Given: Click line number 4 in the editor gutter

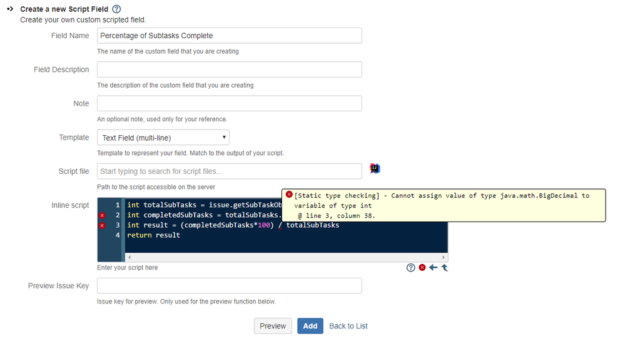Looking at the screenshot, I should [x=118, y=235].
